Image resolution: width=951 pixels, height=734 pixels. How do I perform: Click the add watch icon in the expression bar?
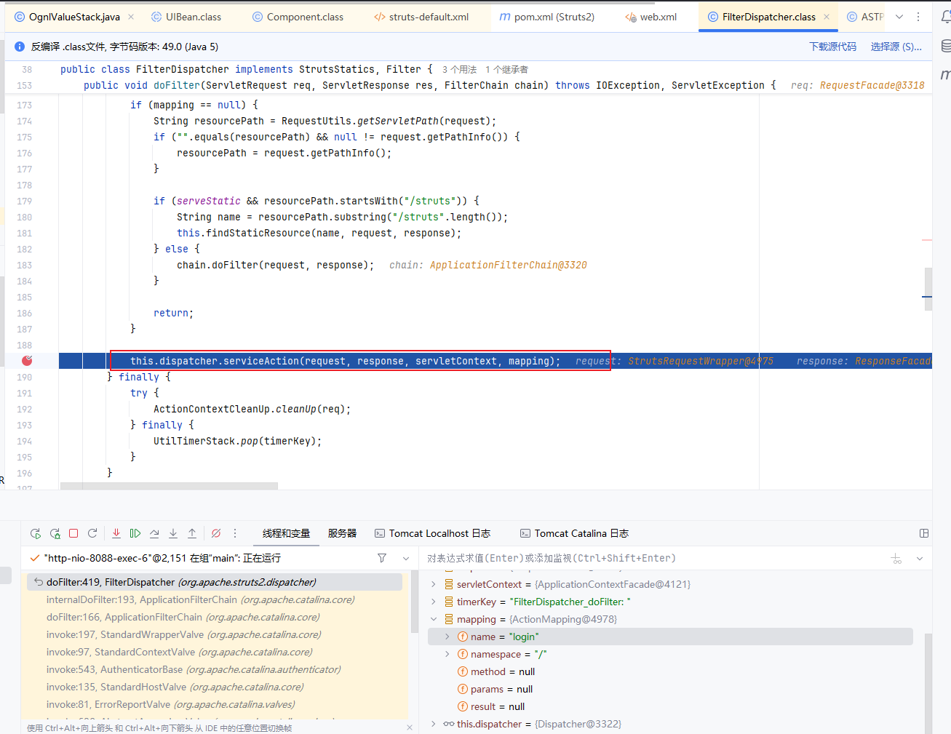click(896, 558)
